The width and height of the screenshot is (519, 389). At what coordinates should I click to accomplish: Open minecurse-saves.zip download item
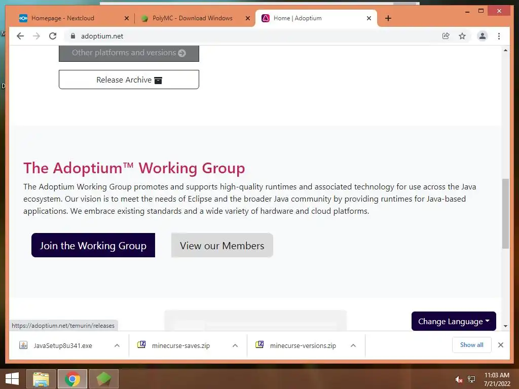[181, 345]
